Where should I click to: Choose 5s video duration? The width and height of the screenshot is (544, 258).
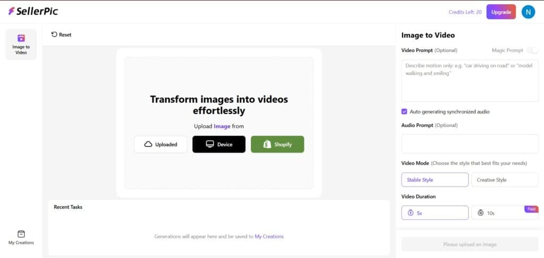pos(435,213)
